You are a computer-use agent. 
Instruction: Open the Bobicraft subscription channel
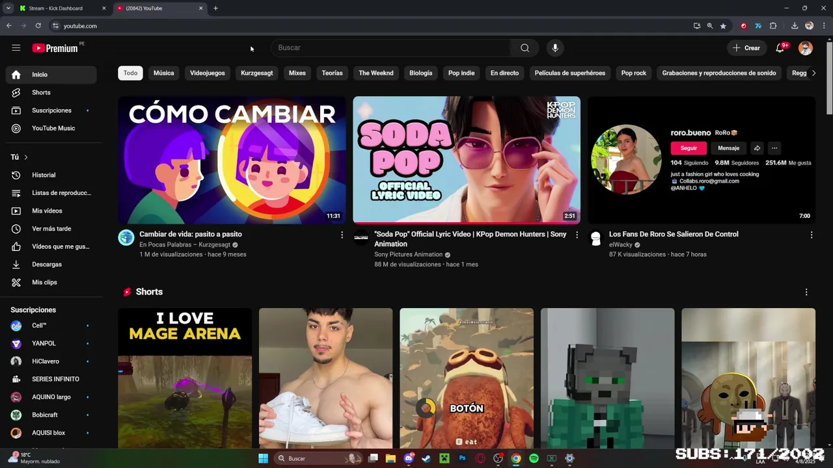[51, 415]
